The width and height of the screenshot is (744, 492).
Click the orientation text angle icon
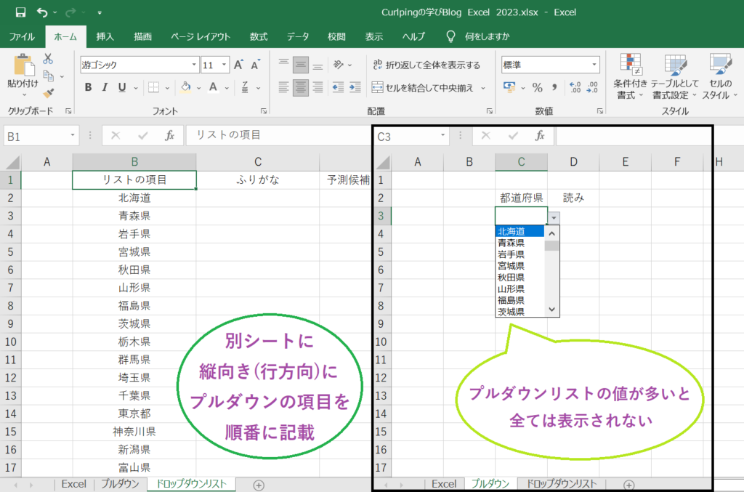click(339, 65)
